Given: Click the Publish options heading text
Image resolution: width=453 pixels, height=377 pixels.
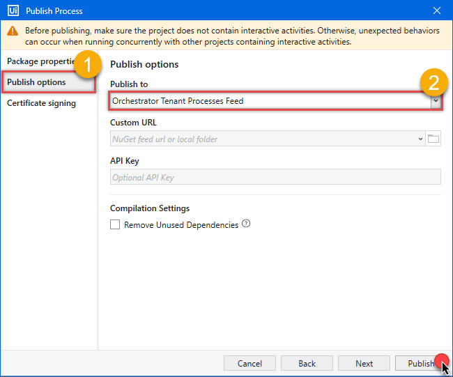Looking at the screenshot, I should coord(144,64).
